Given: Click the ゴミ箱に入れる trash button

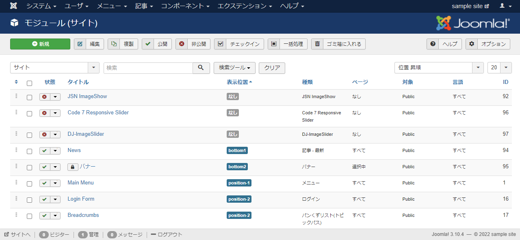Looking at the screenshot, I should coord(338,44).
